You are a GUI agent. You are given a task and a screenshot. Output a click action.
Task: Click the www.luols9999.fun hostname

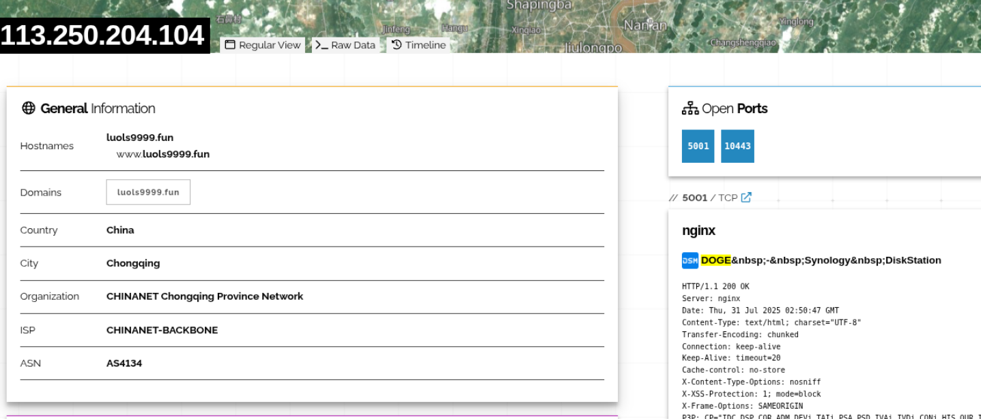[162, 154]
